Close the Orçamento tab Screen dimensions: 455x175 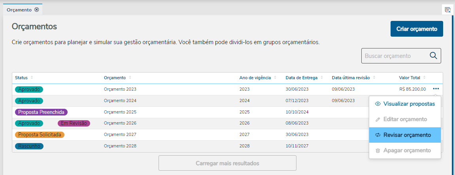click(37, 9)
